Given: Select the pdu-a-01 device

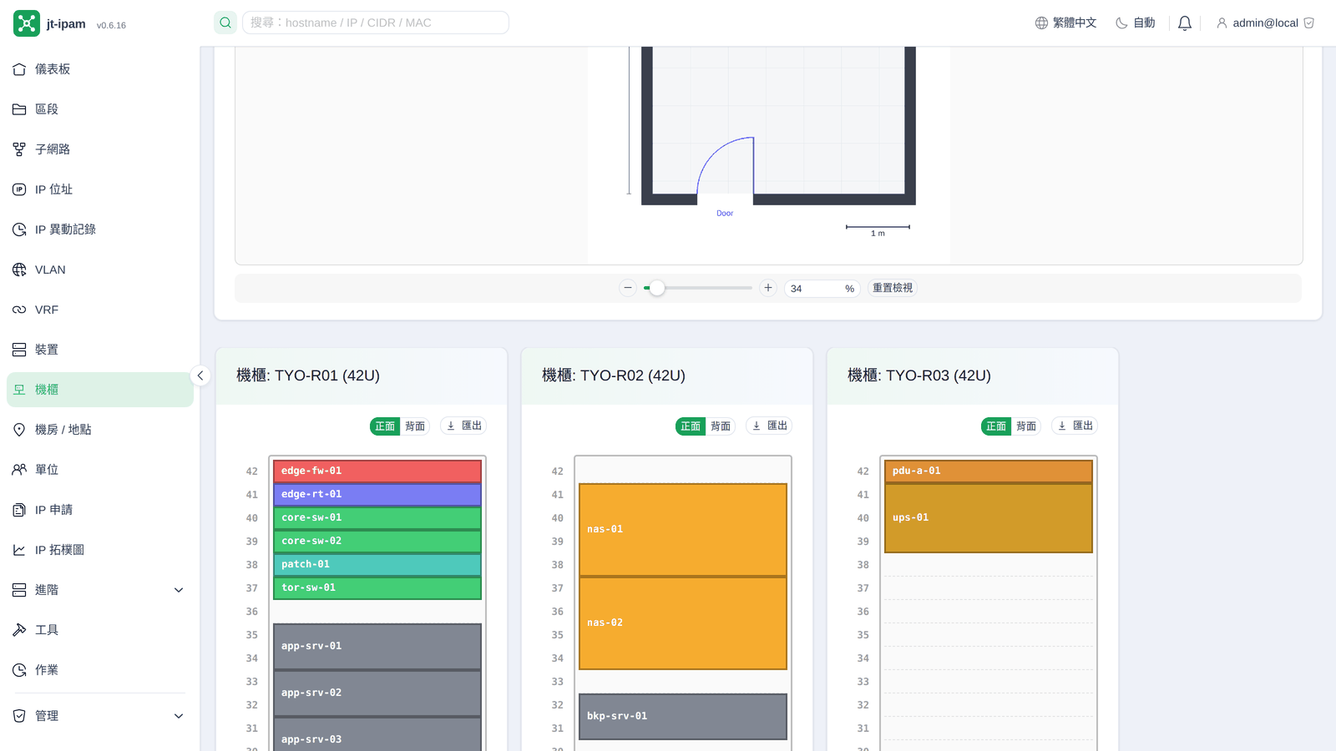Looking at the screenshot, I should click(989, 471).
